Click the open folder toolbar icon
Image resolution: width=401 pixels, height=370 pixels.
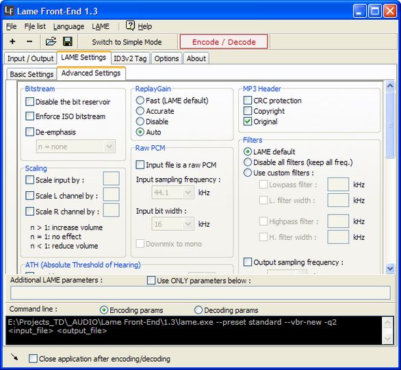coord(51,41)
